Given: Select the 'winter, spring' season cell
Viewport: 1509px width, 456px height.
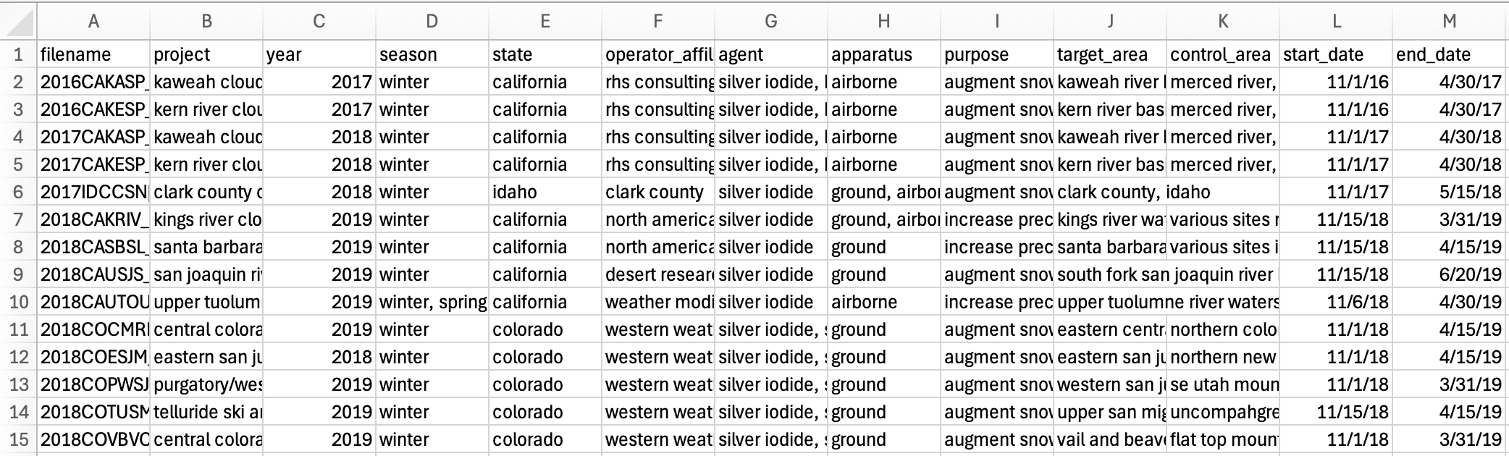Looking at the screenshot, I should coord(432,303).
